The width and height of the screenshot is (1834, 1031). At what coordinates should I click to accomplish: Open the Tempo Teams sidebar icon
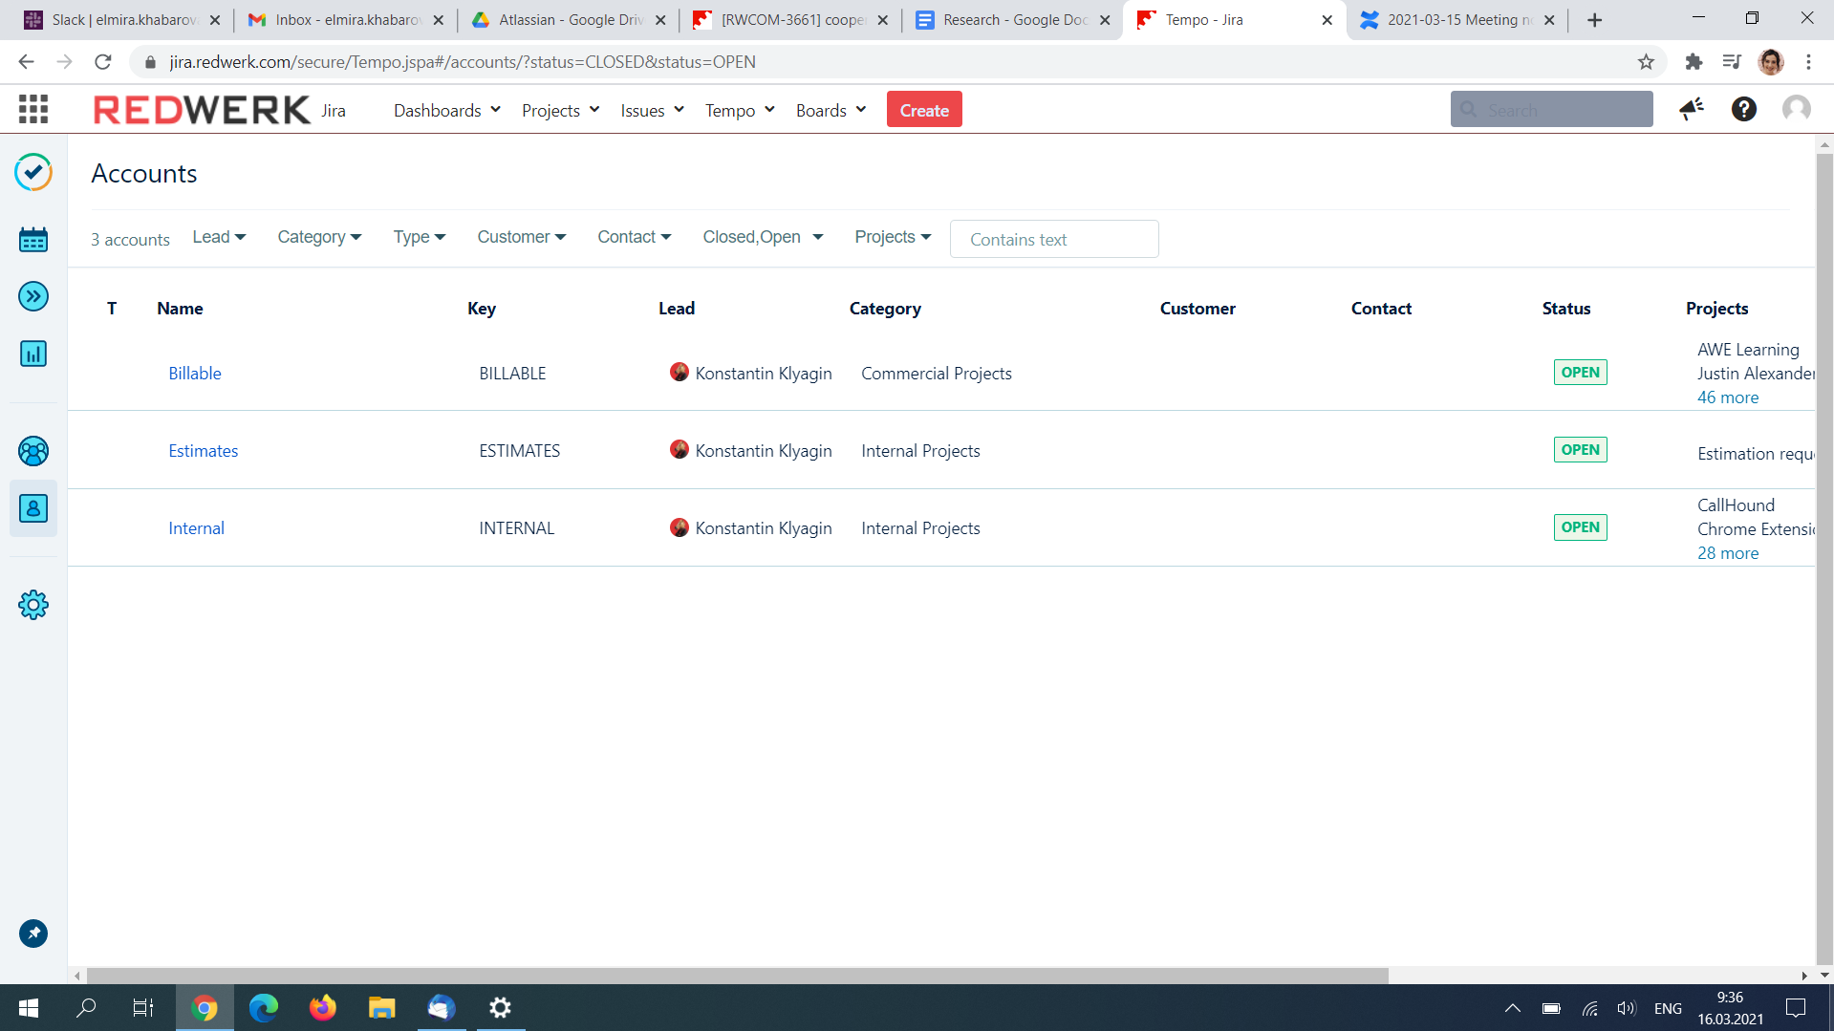(33, 451)
